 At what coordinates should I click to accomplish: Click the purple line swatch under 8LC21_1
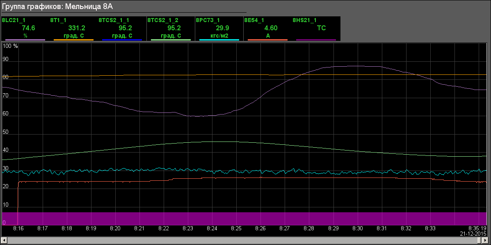[25, 40]
